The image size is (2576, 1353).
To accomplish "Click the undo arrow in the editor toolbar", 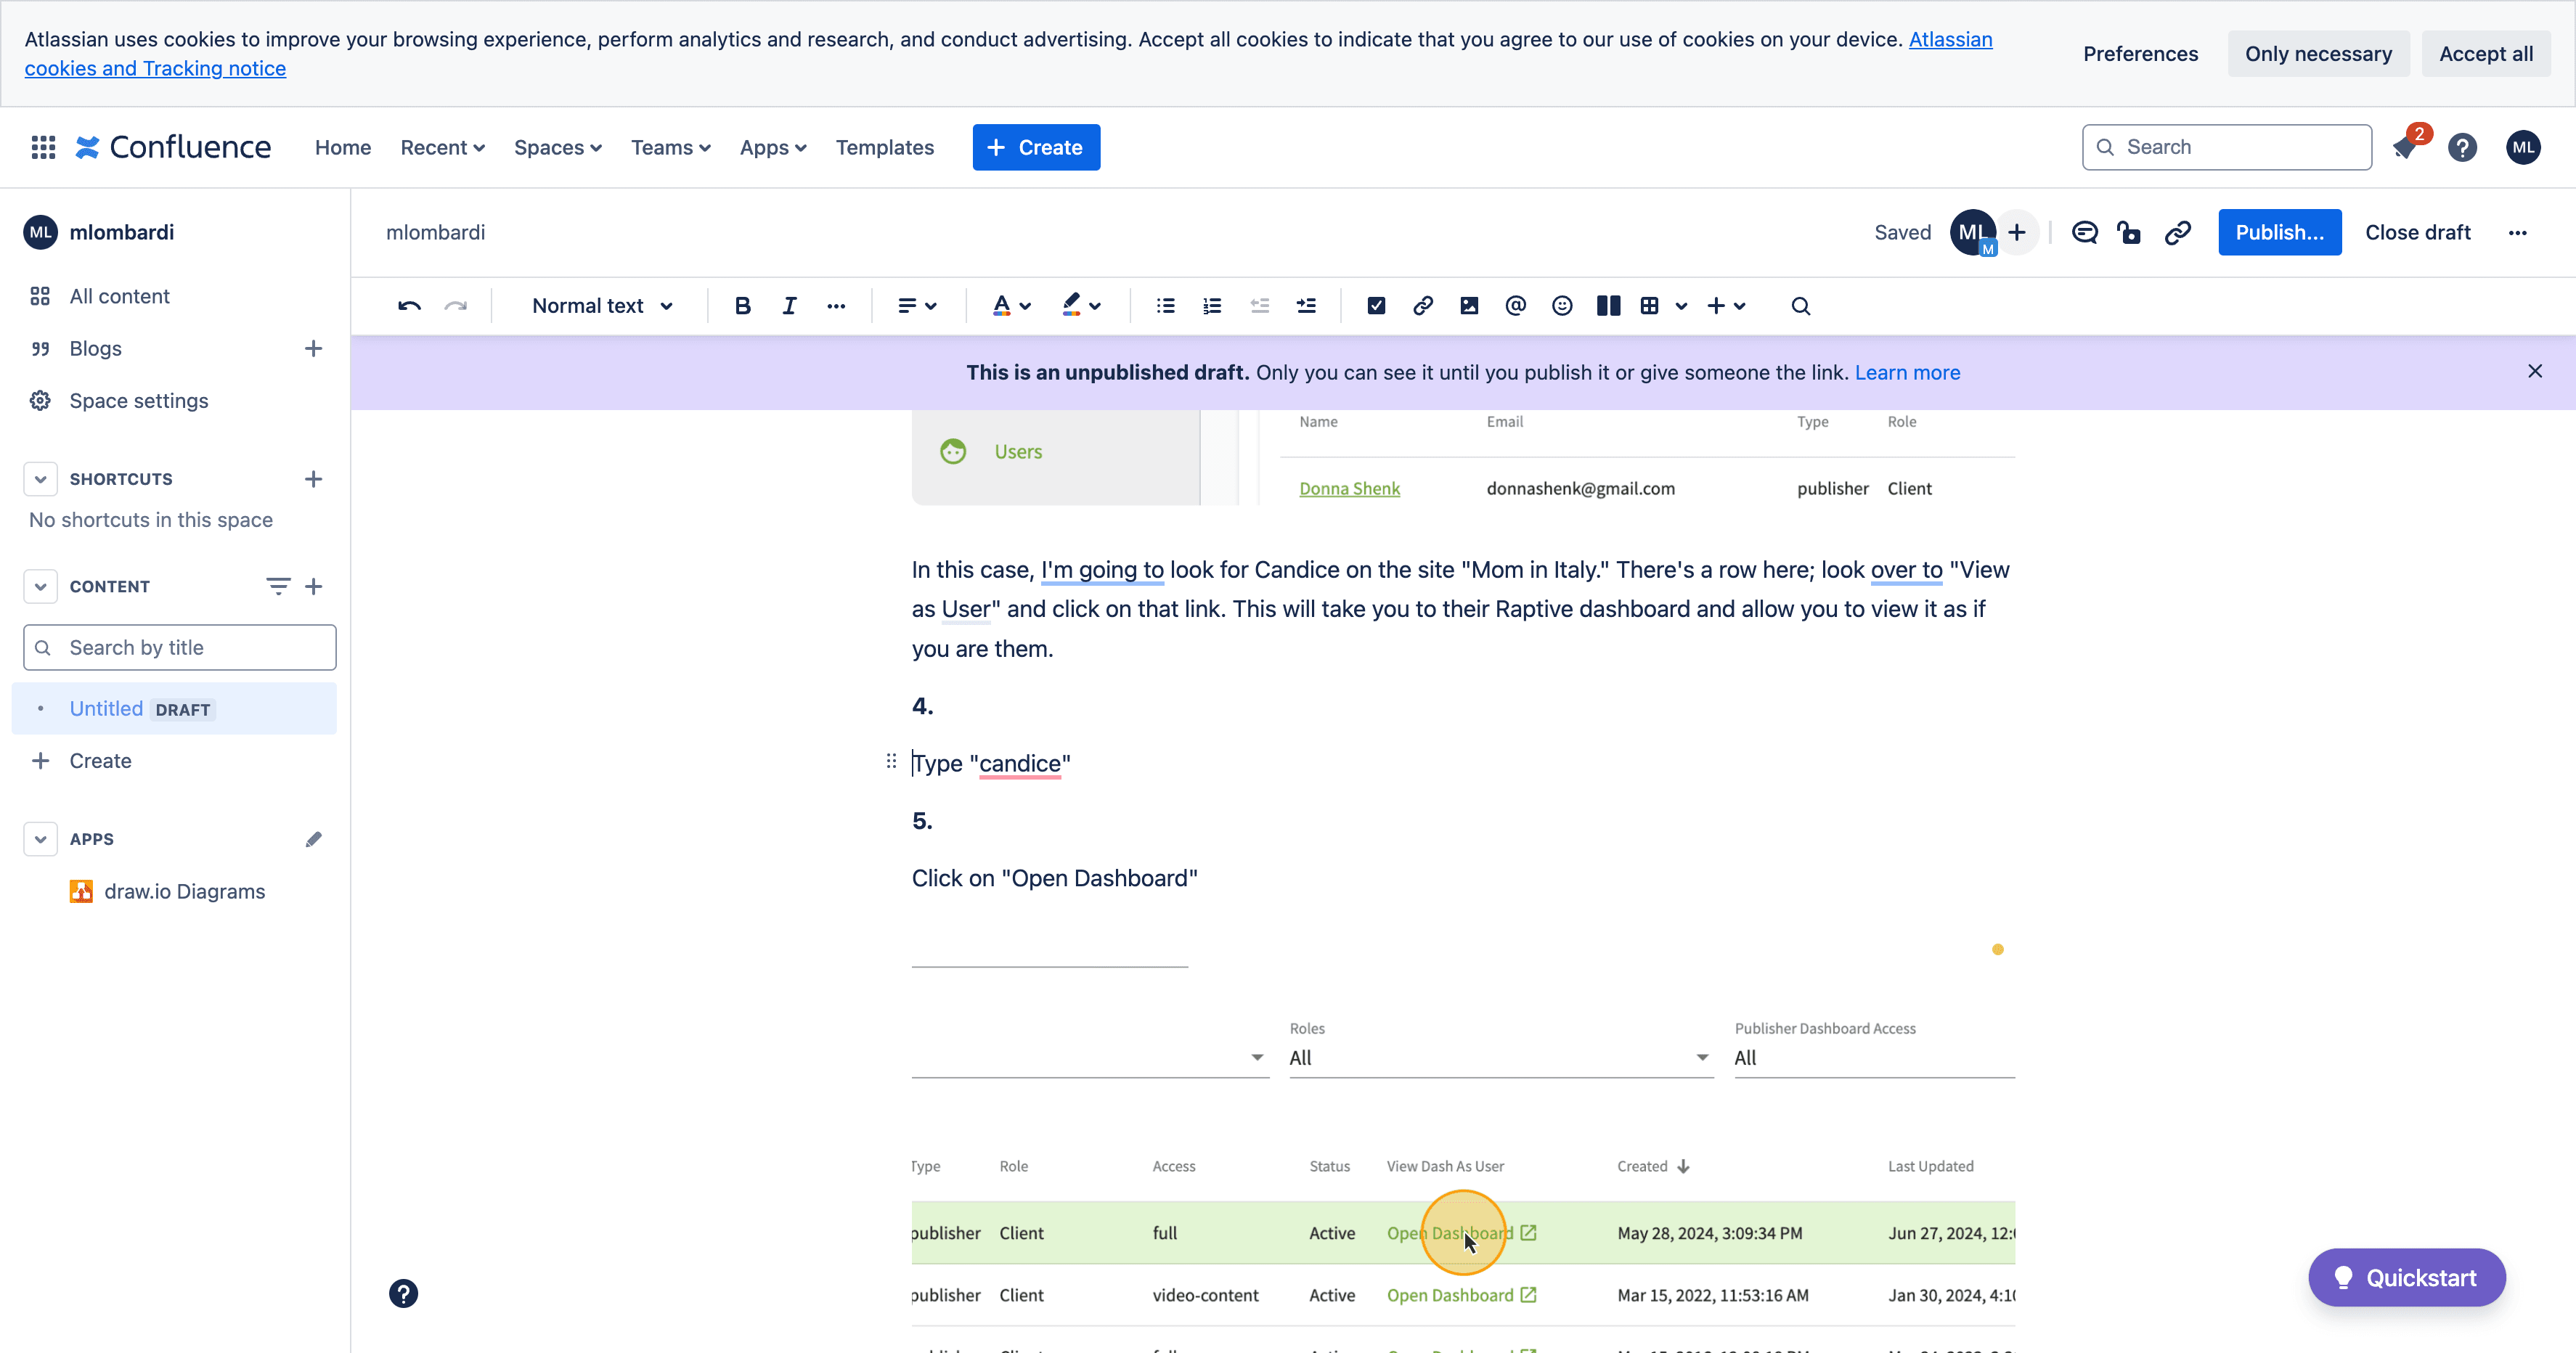I will [x=409, y=306].
